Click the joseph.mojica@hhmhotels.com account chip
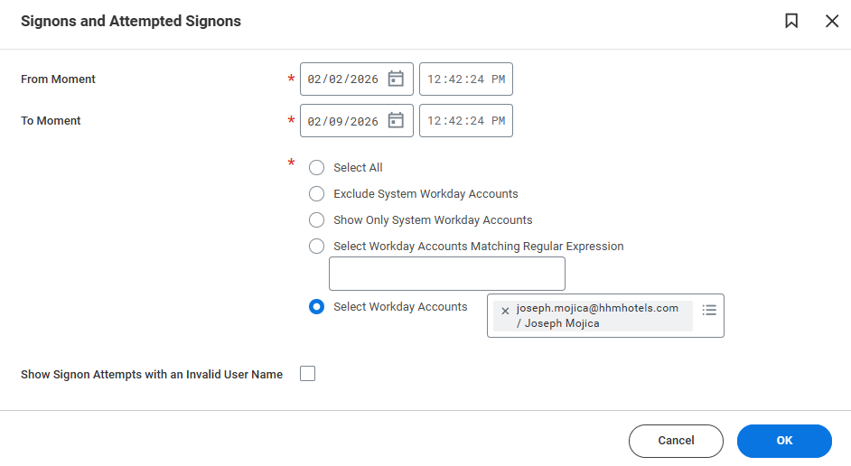The image size is (851, 466). (597, 315)
